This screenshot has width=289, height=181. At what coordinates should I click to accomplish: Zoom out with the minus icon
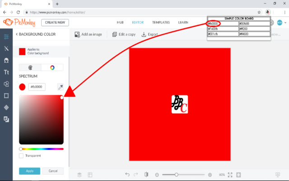pos(157,175)
